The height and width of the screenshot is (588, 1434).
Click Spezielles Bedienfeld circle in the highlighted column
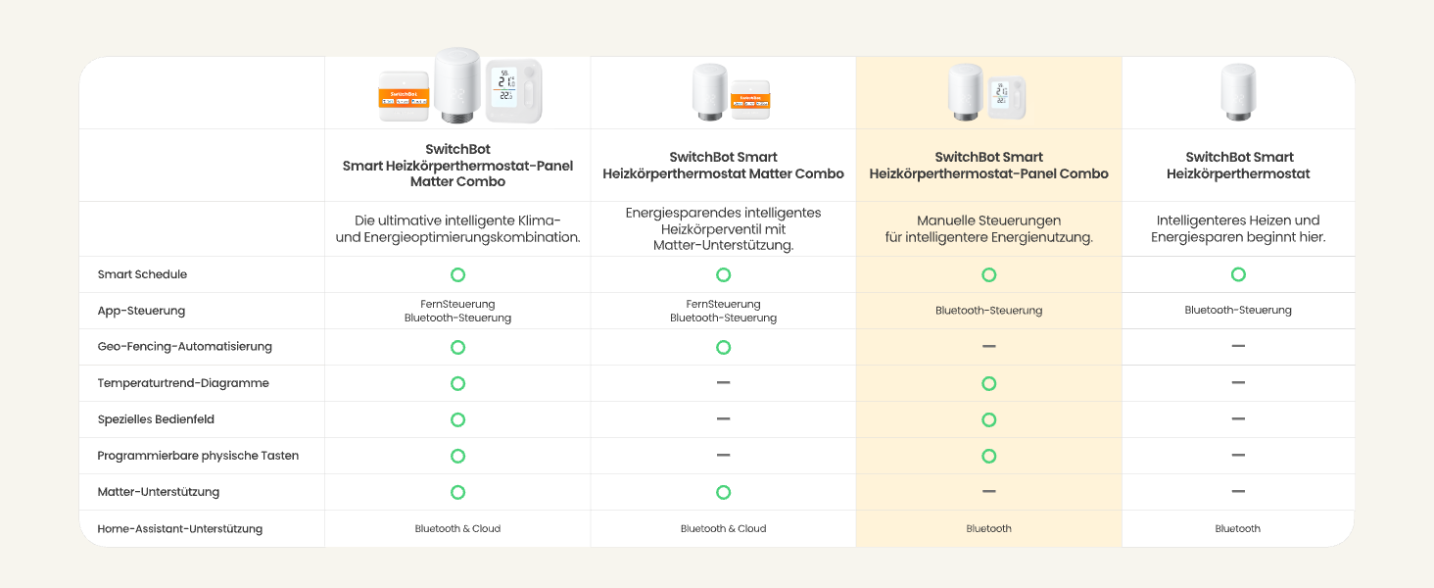pos(989,419)
